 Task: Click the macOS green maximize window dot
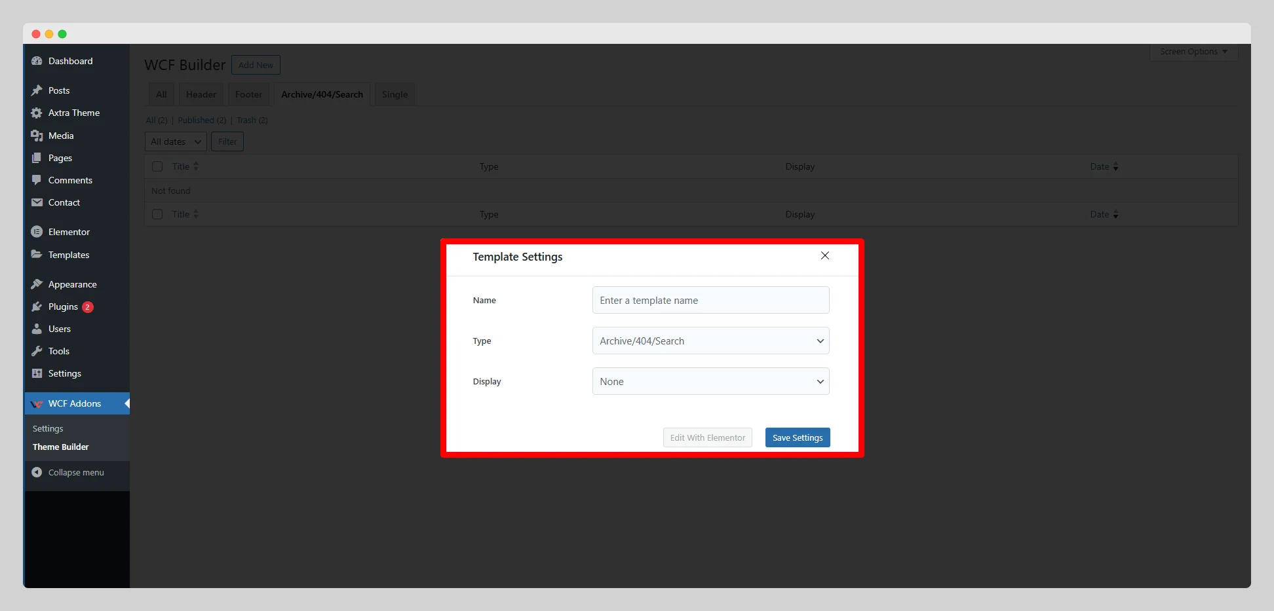62,34
